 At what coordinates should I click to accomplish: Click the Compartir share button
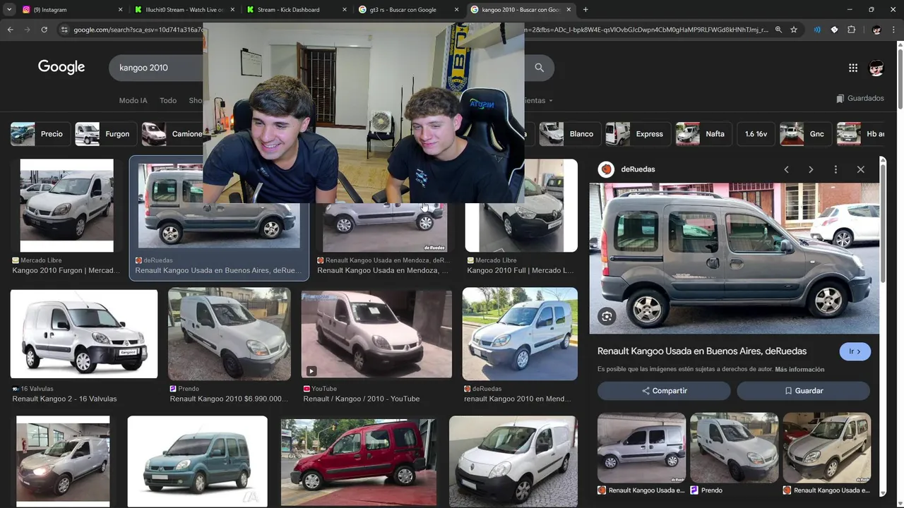tap(664, 391)
